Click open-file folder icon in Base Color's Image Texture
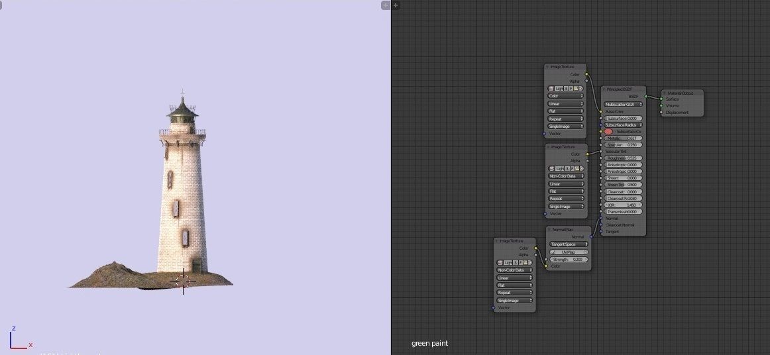This screenshot has width=770, height=355. (x=576, y=88)
